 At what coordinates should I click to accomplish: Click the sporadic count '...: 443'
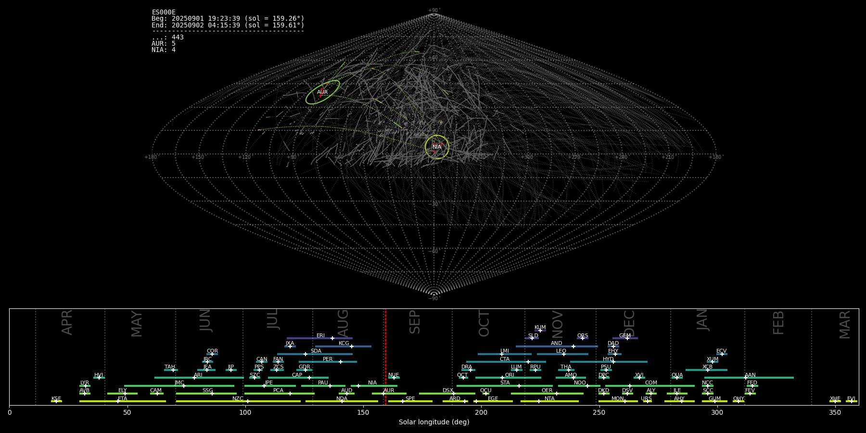167,38
